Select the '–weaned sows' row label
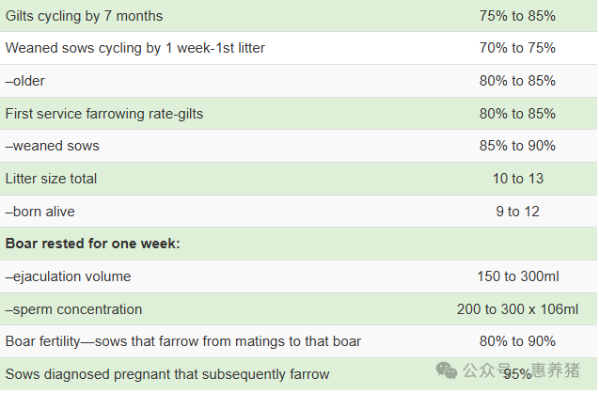 coord(53,146)
